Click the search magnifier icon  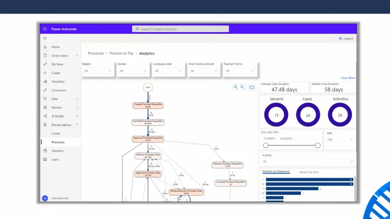[x=137, y=29]
